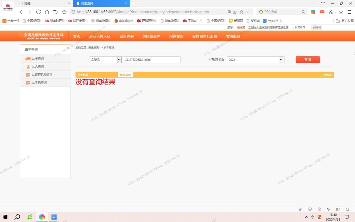Click the status bar zoom magnifier icon
The height and width of the screenshot is (222, 355).
[x=347, y=209]
